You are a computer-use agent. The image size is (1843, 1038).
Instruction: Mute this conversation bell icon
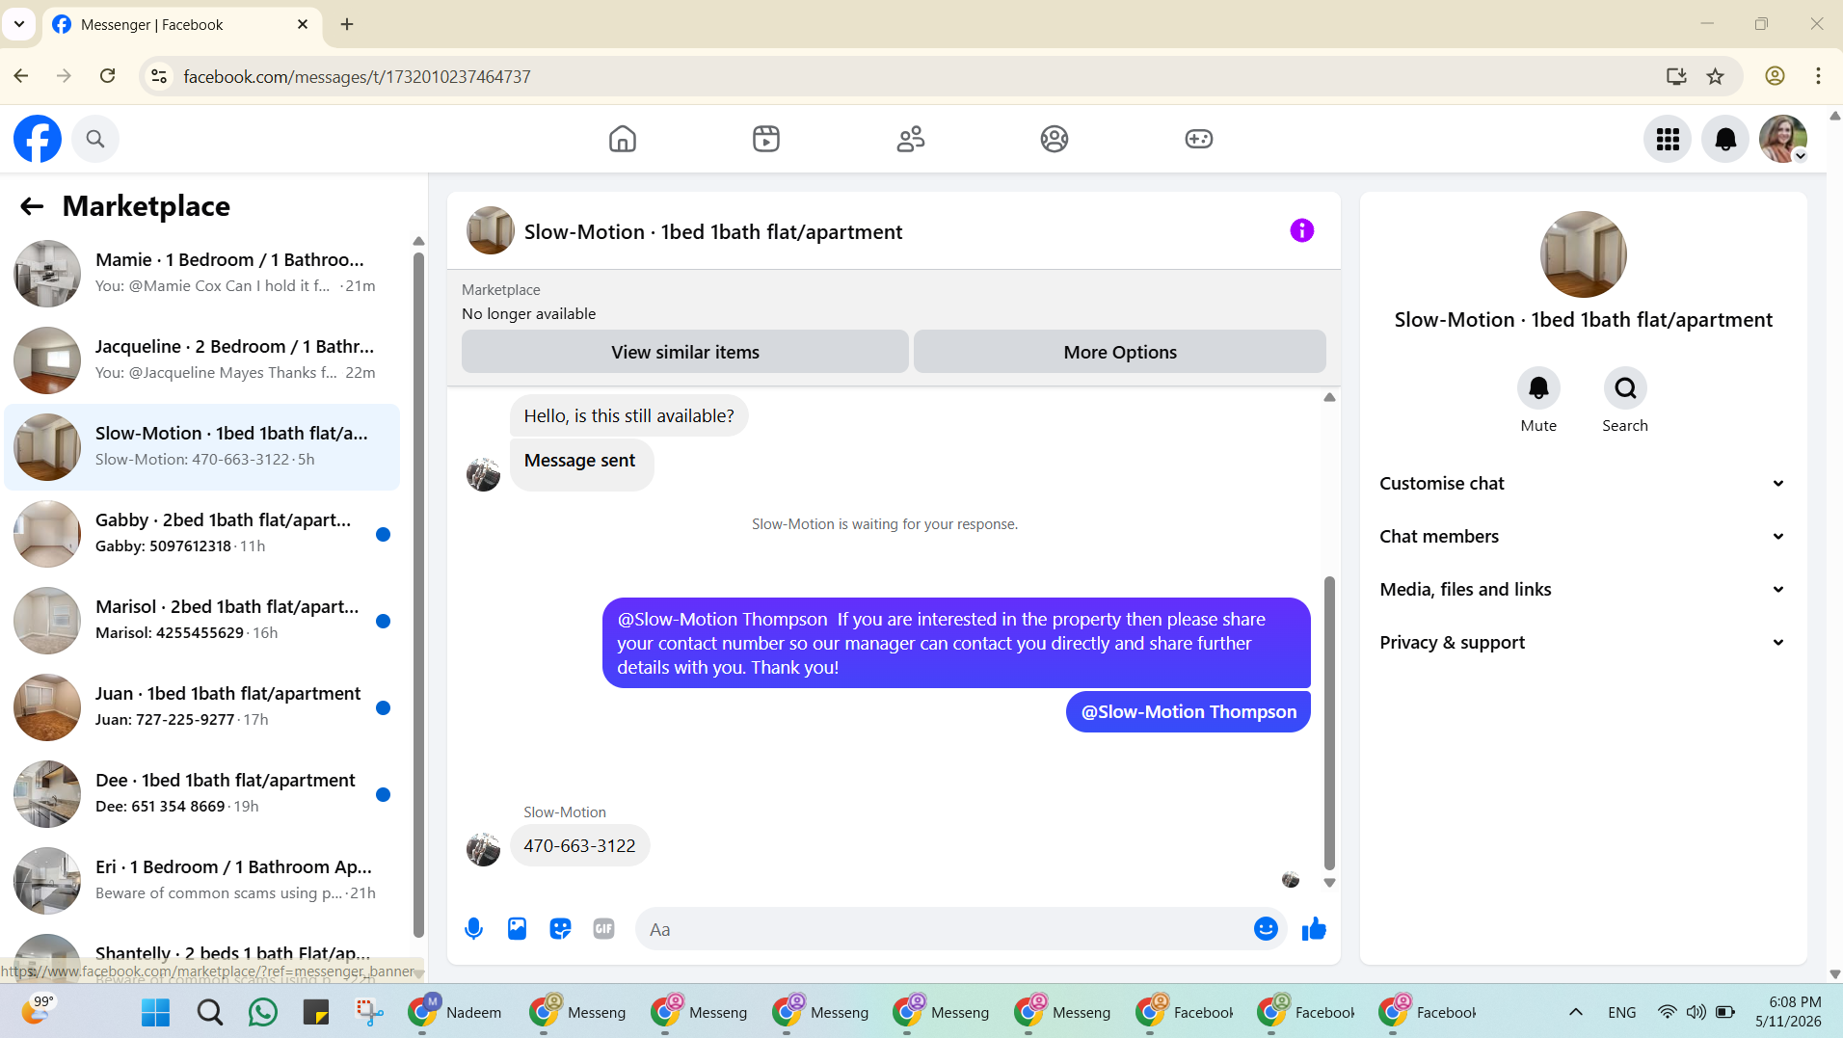coord(1538,388)
